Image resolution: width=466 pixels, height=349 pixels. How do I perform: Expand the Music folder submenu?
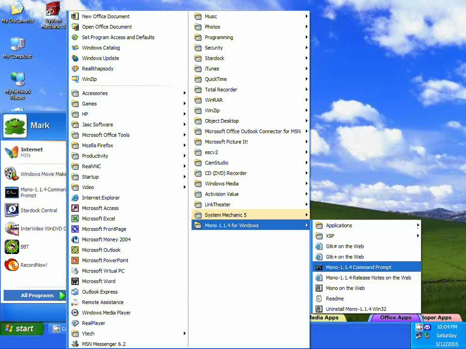click(250, 16)
